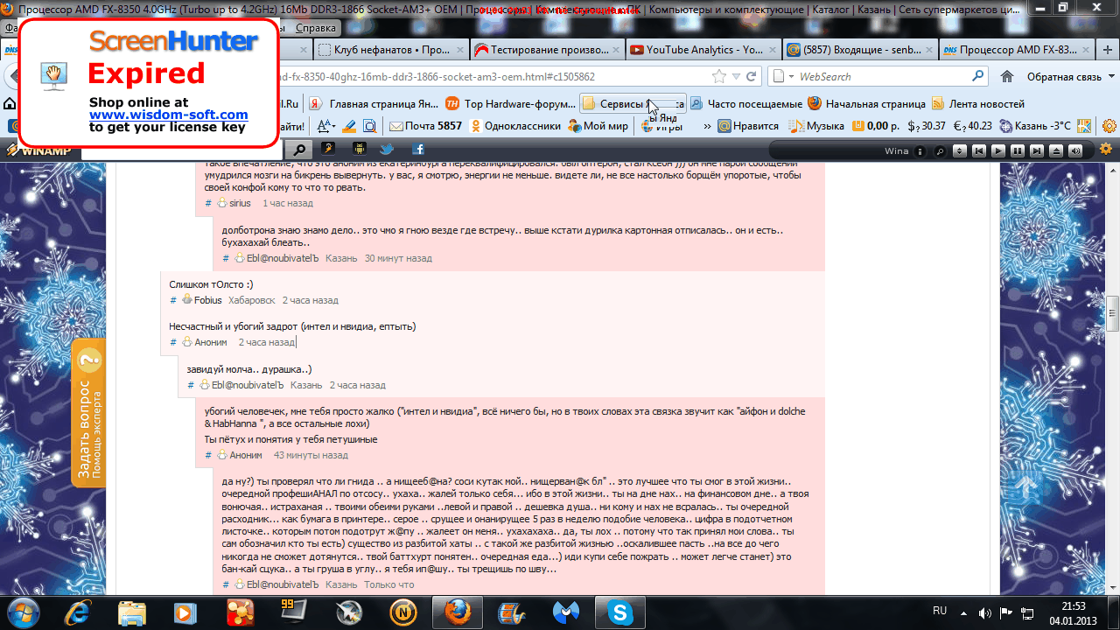1120x630 pixels.
Task: Pause playback in the Winamp toolbar
Action: [x=1018, y=150]
